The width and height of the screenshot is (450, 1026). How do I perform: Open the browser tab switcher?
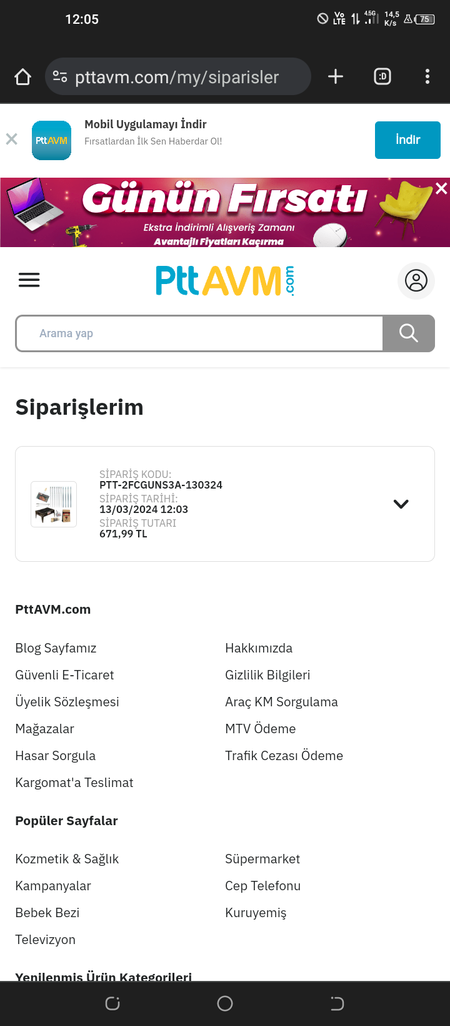[x=382, y=76]
